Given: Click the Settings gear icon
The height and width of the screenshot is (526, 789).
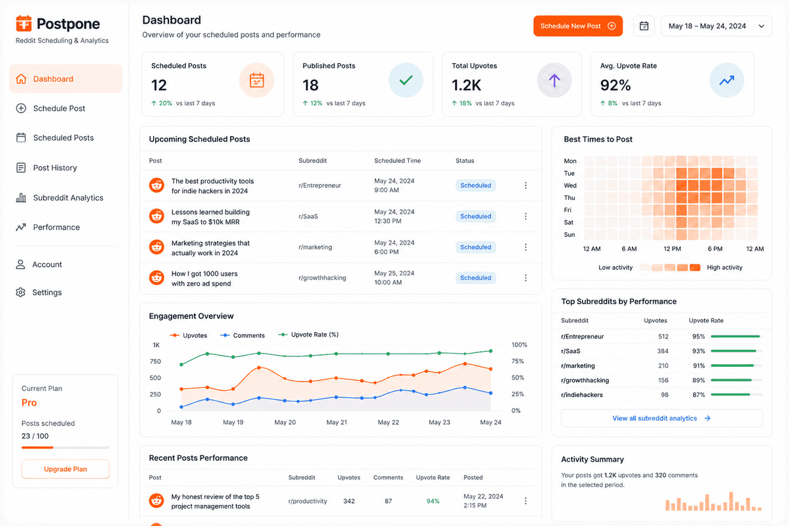Looking at the screenshot, I should coord(20,293).
